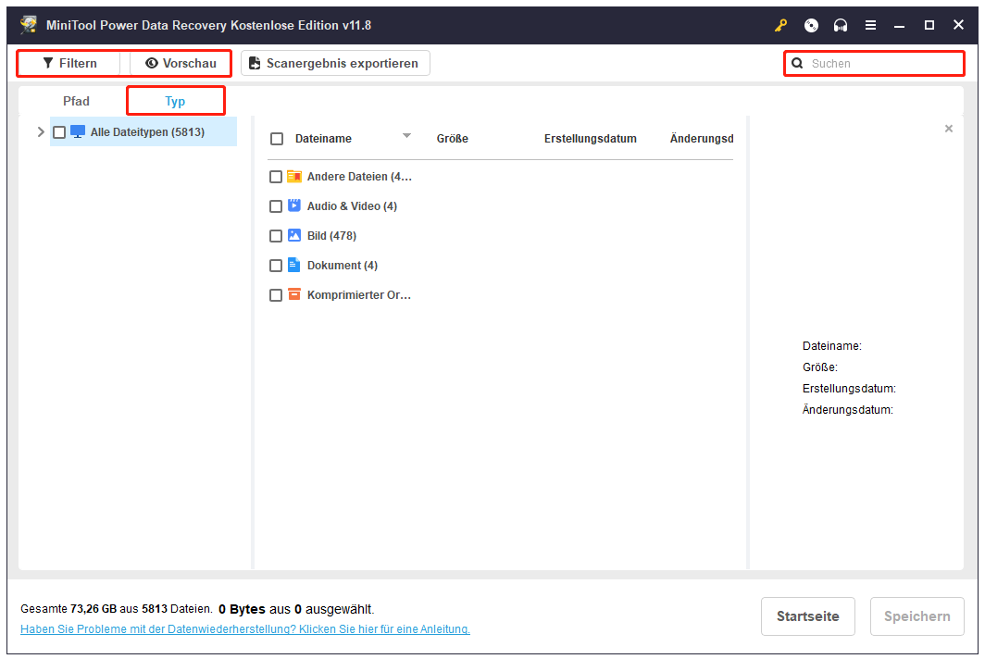Expand the Alle Dateitypen tree node
Image resolution: width=985 pixels, height=659 pixels.
click(x=41, y=132)
